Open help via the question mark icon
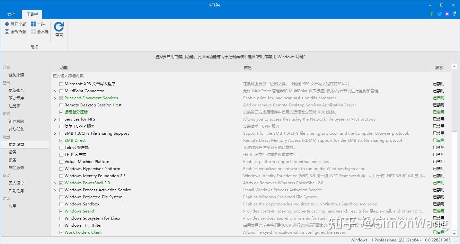Image resolution: width=460 pixels, height=244 pixels. 455,14
